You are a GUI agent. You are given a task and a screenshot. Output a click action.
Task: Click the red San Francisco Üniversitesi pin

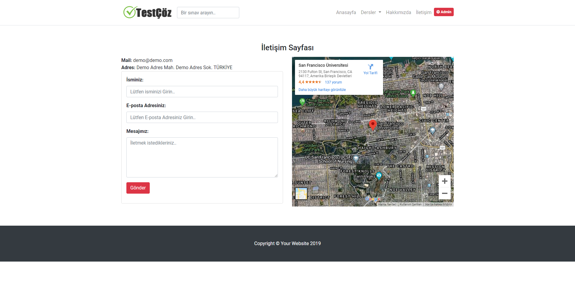[373, 125]
